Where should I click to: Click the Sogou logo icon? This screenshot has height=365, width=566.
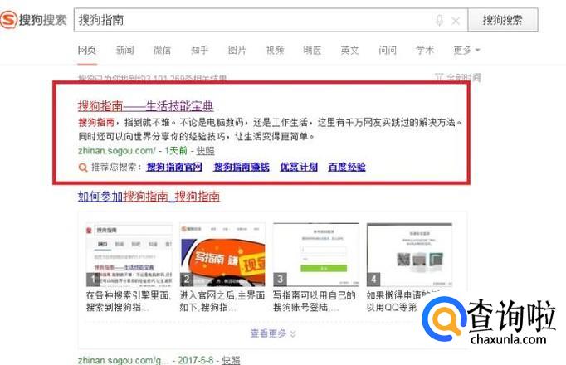pos(8,19)
